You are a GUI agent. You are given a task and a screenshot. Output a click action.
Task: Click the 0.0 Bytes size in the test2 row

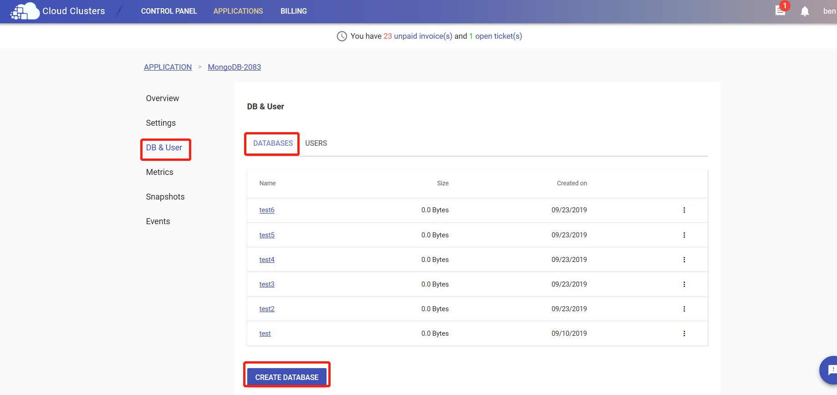click(435, 309)
